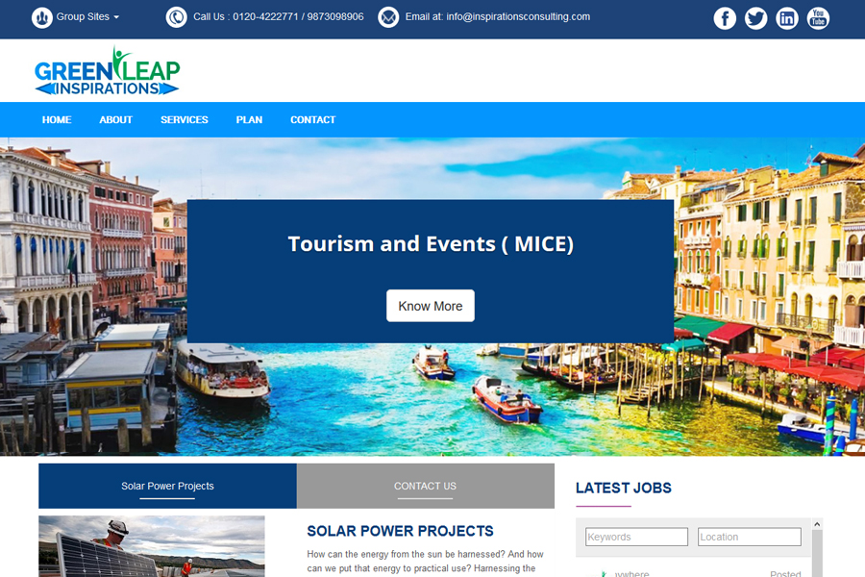Viewport: 865px width, 577px height.
Task: Switch to the Solar Power Projects tab
Action: click(x=167, y=486)
